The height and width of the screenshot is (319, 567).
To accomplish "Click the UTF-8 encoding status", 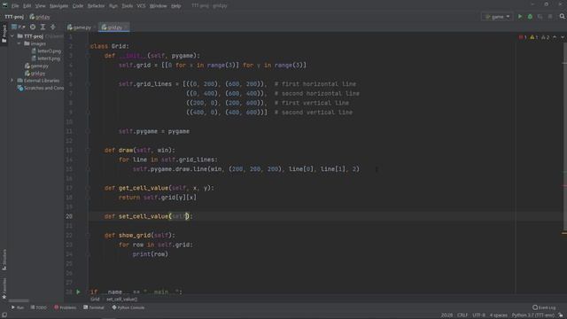I will click(478, 315).
